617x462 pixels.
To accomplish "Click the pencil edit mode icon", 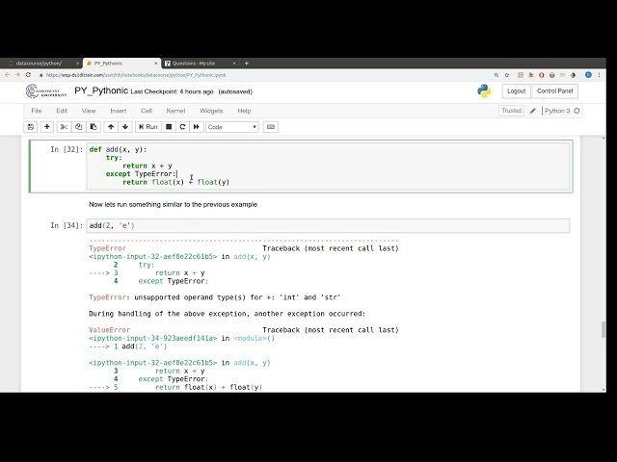I will (533, 111).
